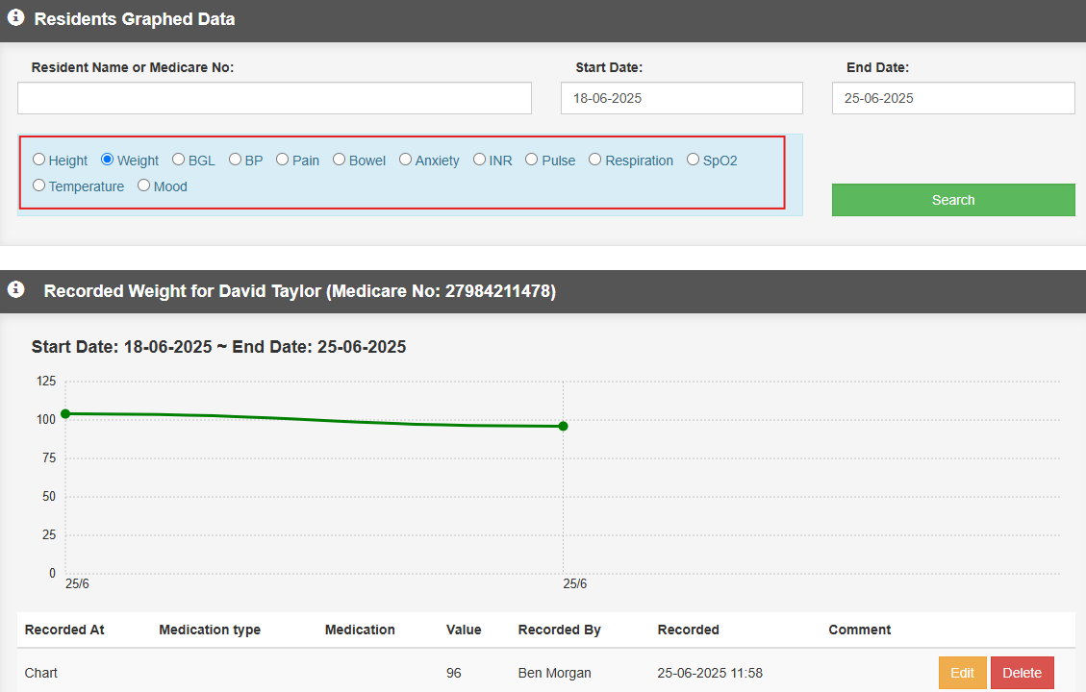The width and height of the screenshot is (1086, 692).
Task: Select the Pulse radio button
Action: [x=531, y=160]
